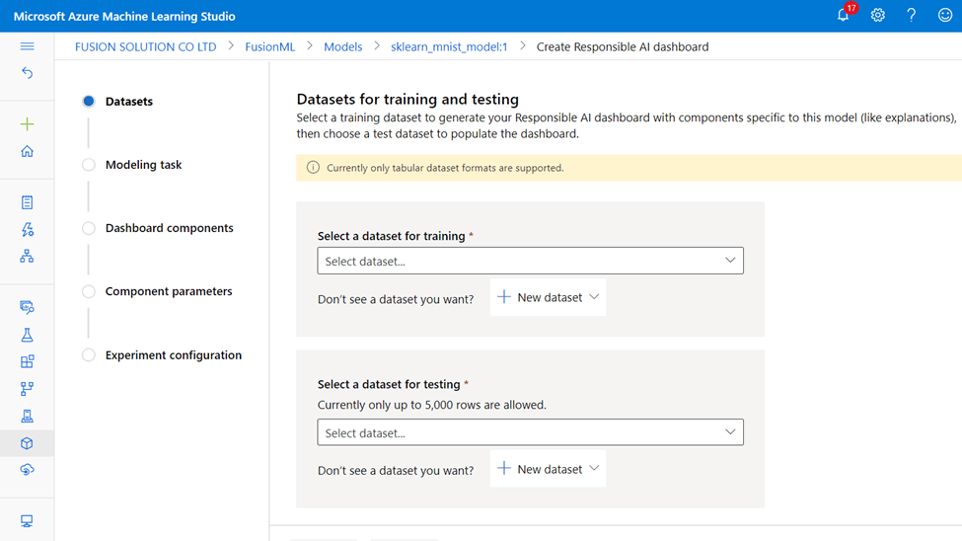The height and width of the screenshot is (541, 962).
Task: Open the testing dataset dropdown
Action: (530, 432)
